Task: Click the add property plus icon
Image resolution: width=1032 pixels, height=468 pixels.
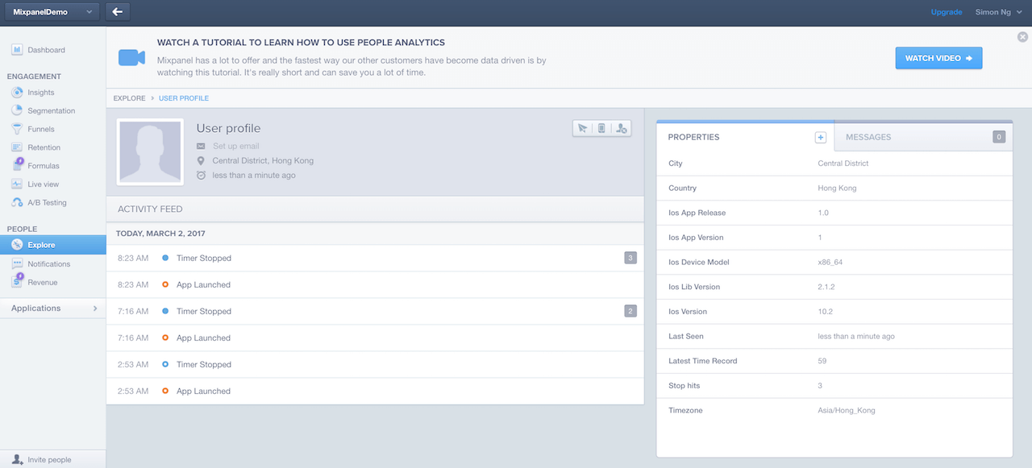Action: click(x=821, y=138)
